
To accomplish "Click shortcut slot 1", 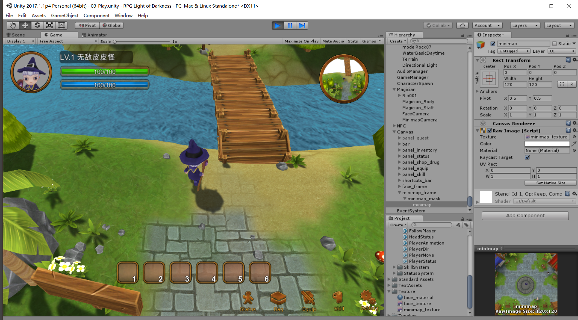I will (127, 272).
